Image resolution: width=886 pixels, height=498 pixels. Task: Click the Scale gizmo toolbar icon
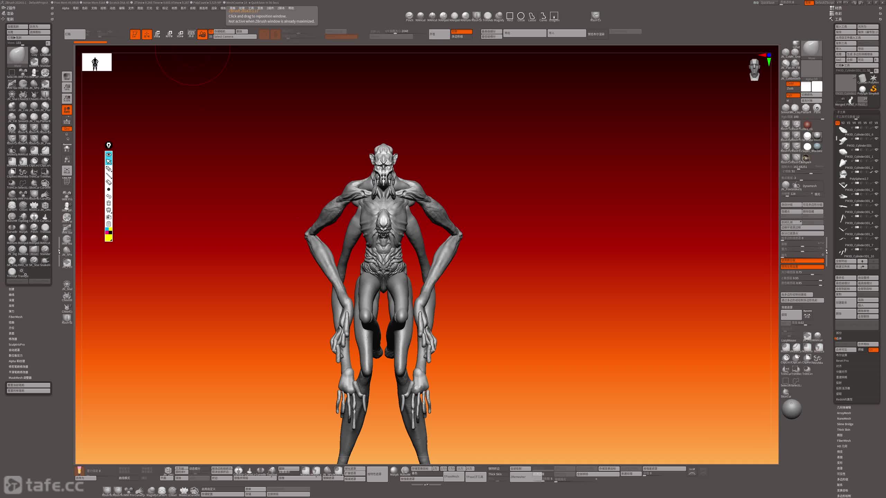169,34
